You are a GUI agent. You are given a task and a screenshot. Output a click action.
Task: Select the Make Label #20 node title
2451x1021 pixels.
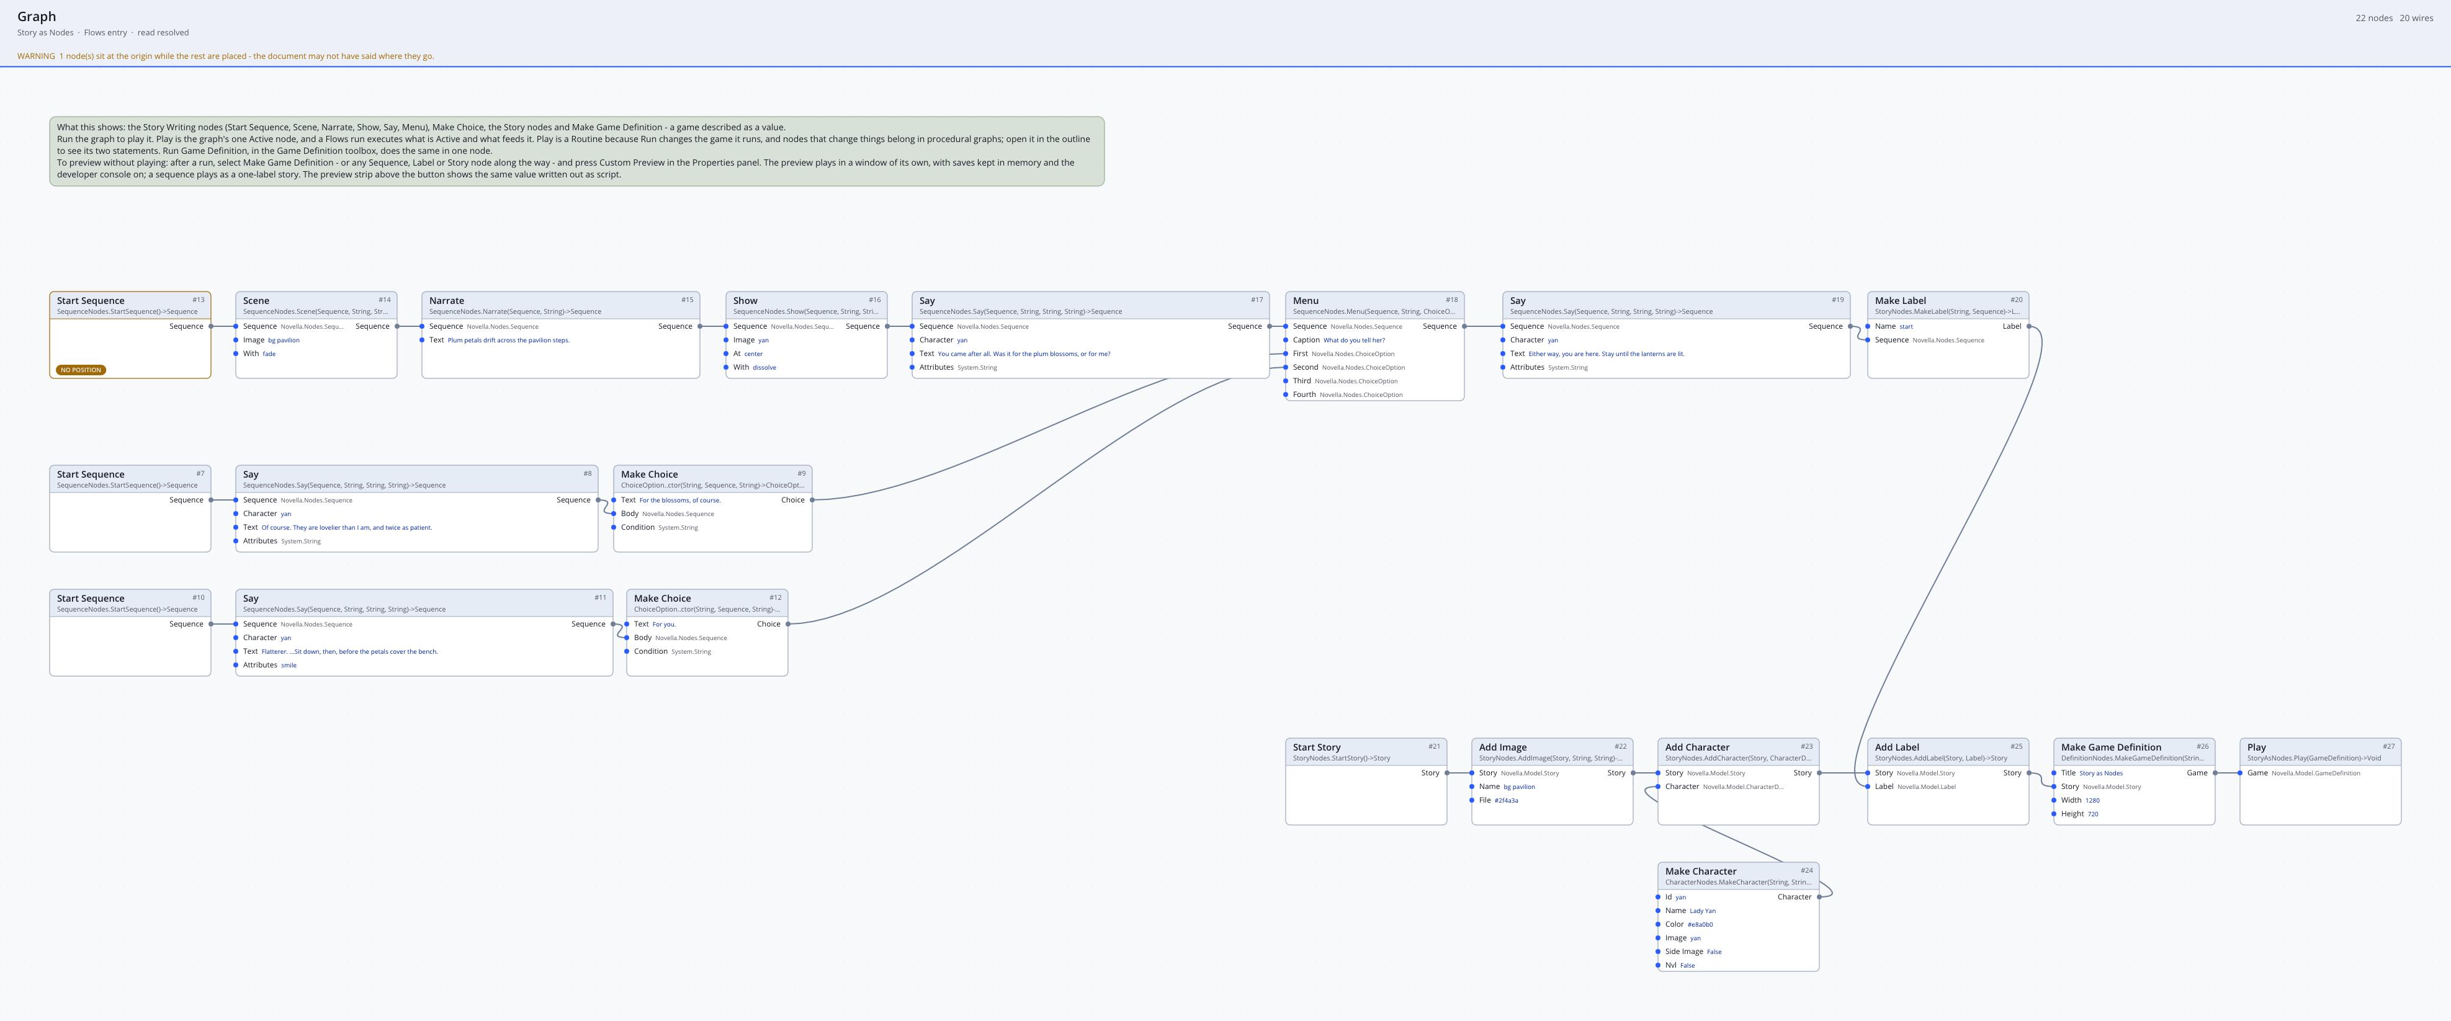(x=1900, y=301)
